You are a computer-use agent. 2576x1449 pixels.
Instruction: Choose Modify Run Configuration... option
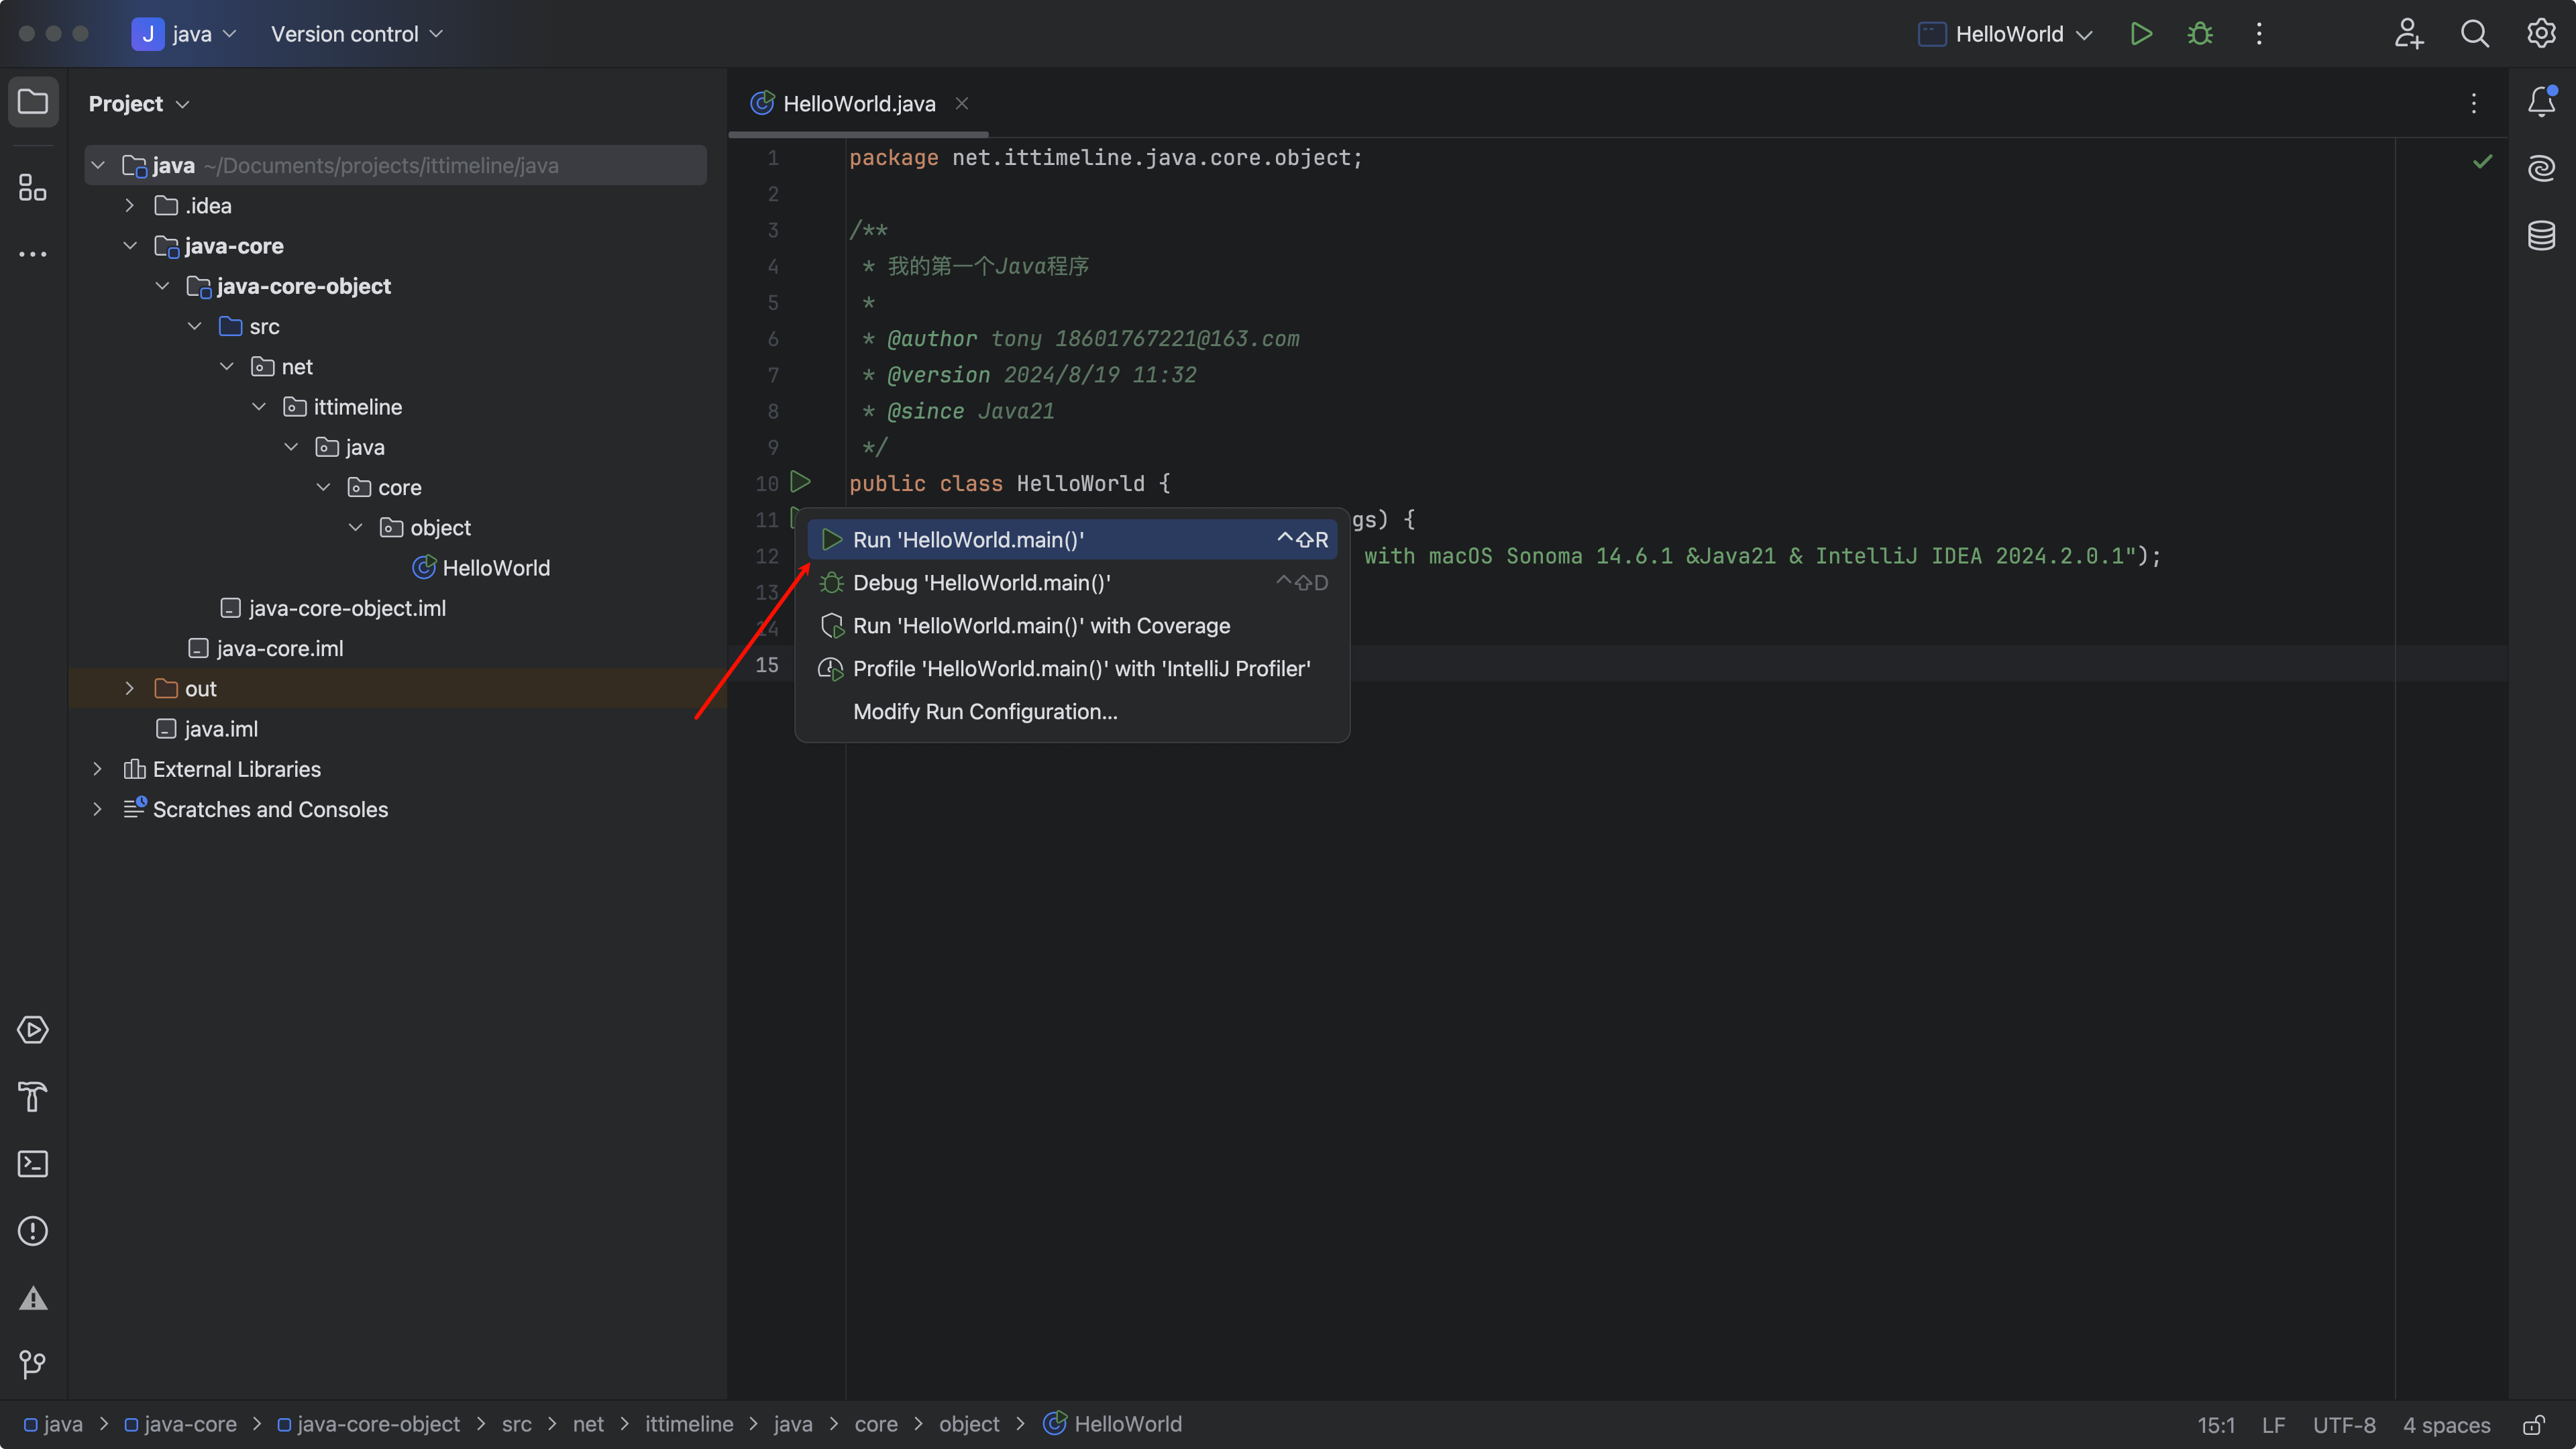985,712
